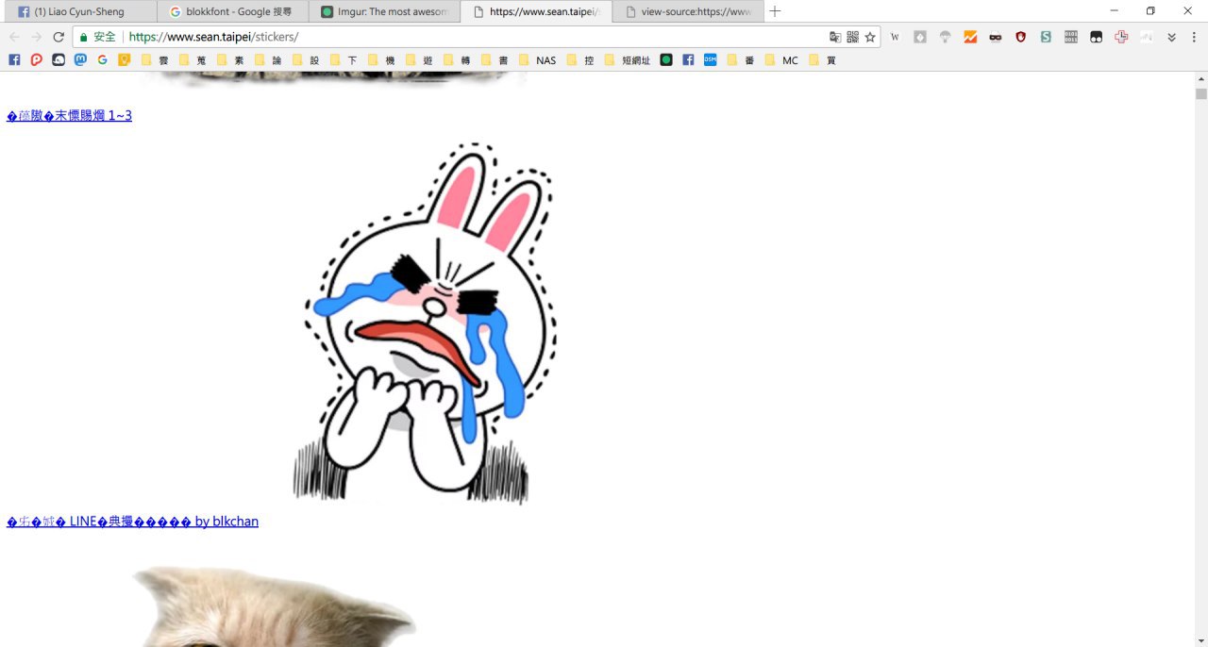Click the translate page icon
This screenshot has height=647, width=1208.
tap(835, 37)
